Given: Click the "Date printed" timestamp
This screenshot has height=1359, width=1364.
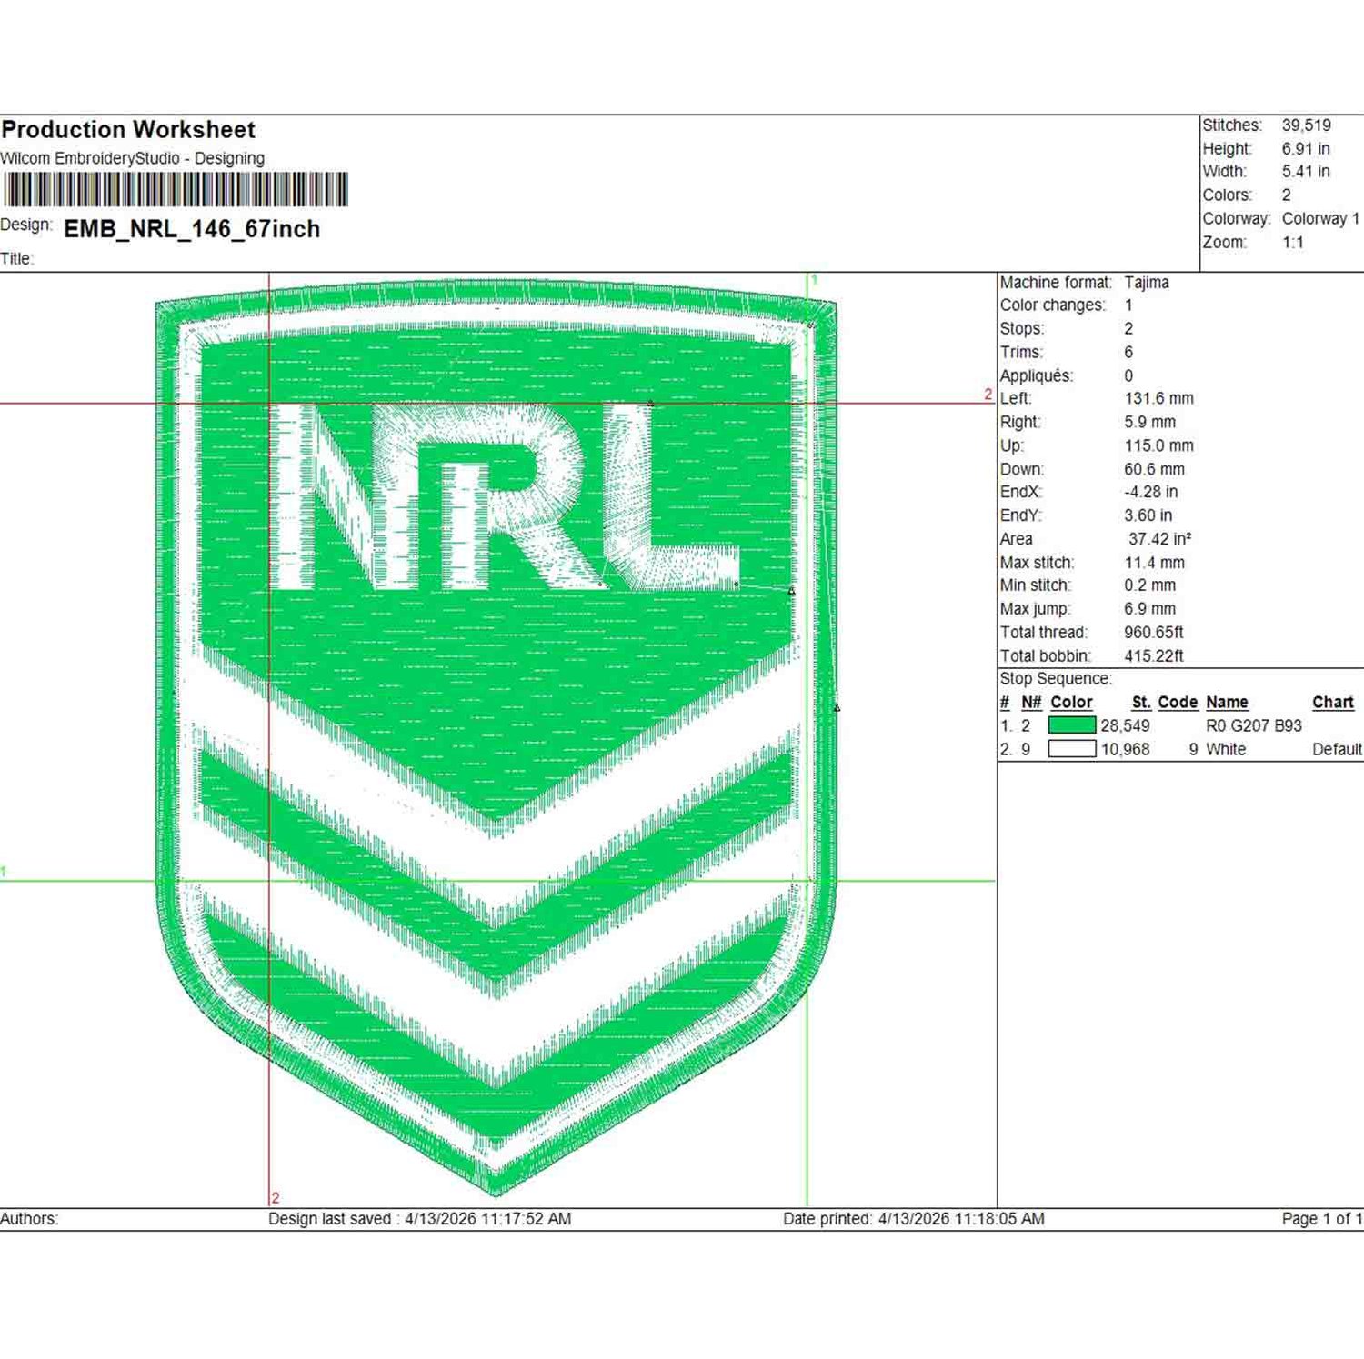Looking at the screenshot, I should tap(914, 1219).
